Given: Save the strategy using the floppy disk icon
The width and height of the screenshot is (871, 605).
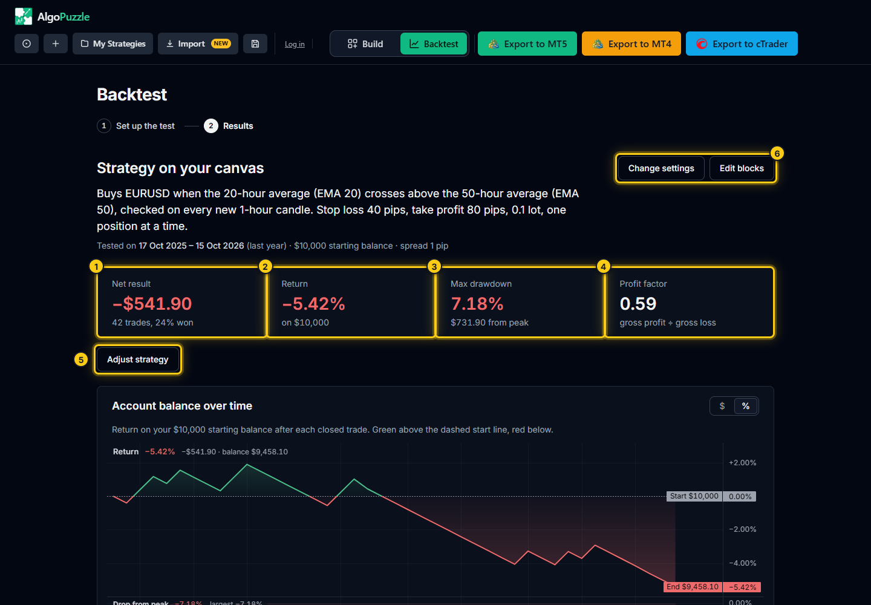Looking at the screenshot, I should 255,44.
